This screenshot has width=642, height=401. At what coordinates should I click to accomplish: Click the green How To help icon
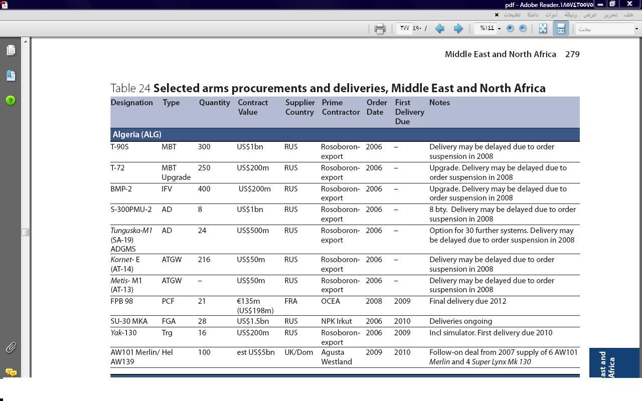pos(11,100)
